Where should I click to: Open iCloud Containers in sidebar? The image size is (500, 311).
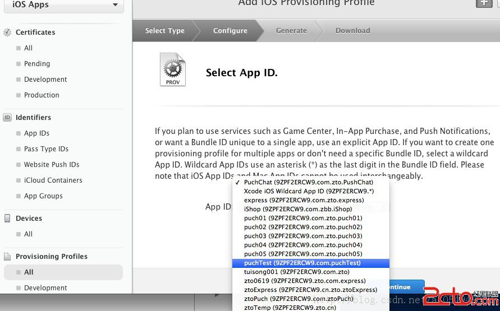(x=53, y=180)
